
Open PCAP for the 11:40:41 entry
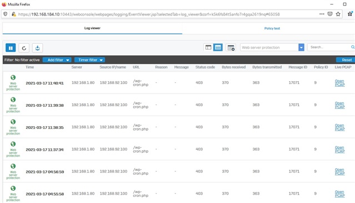coord(339,83)
